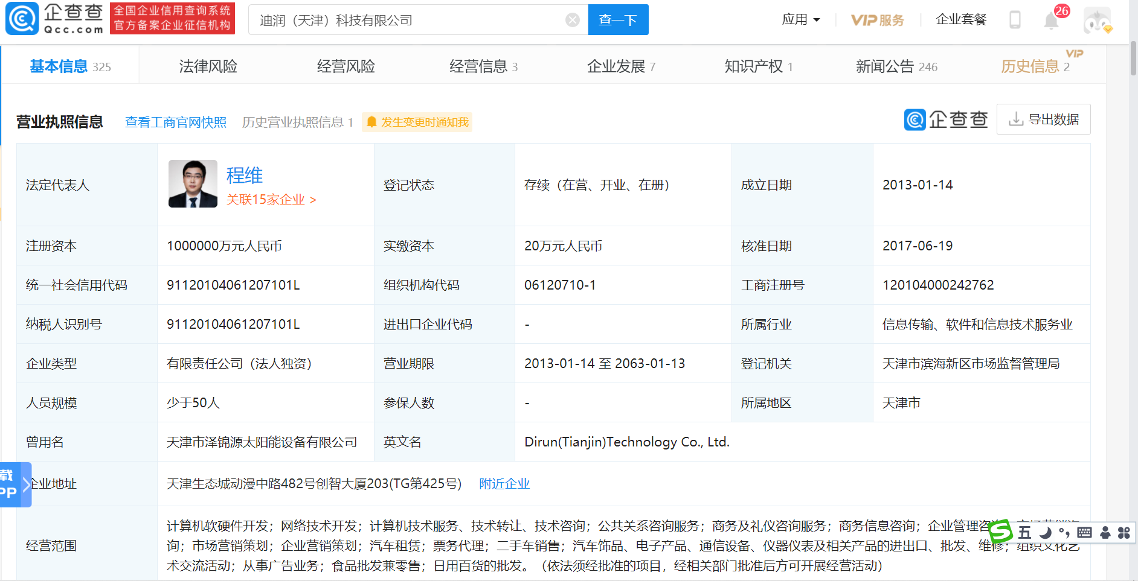Click 发生变更时通知我 notification button
This screenshot has width=1138, height=581.
(417, 122)
